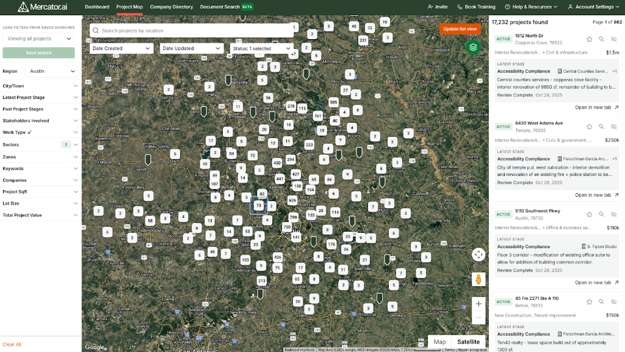625x352 pixels.
Task: Open the map layers icon
Action: click(473, 48)
